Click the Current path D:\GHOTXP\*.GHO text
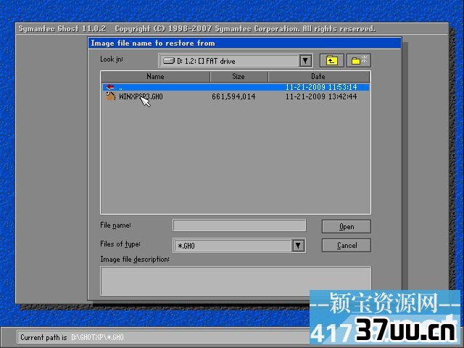464x348 pixels. (x=97, y=337)
